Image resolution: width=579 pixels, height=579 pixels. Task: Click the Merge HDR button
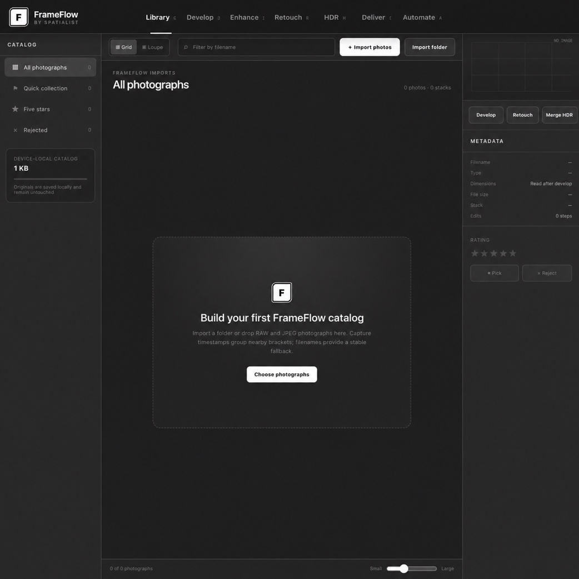(x=559, y=115)
